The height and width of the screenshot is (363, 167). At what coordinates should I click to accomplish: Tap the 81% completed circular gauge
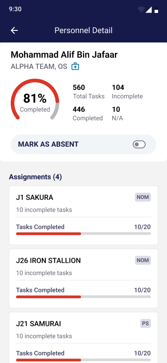(x=35, y=100)
